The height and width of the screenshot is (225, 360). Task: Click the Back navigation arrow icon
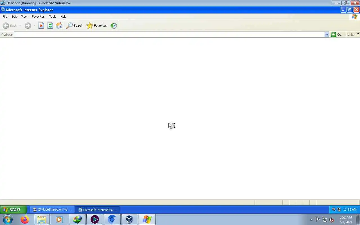click(6, 26)
